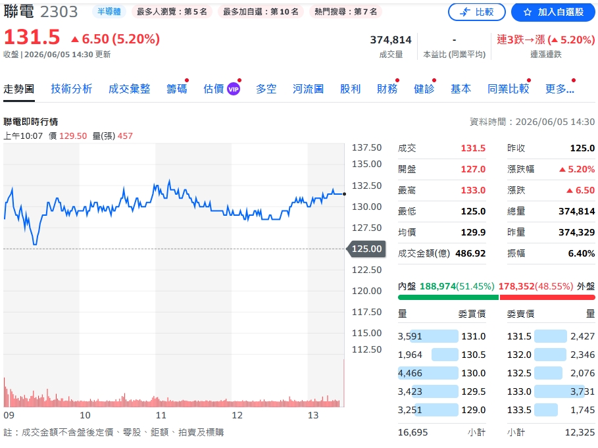The width and height of the screenshot is (598, 448).
Task: Click the 成交量 value 374,814
Action: 391,39
